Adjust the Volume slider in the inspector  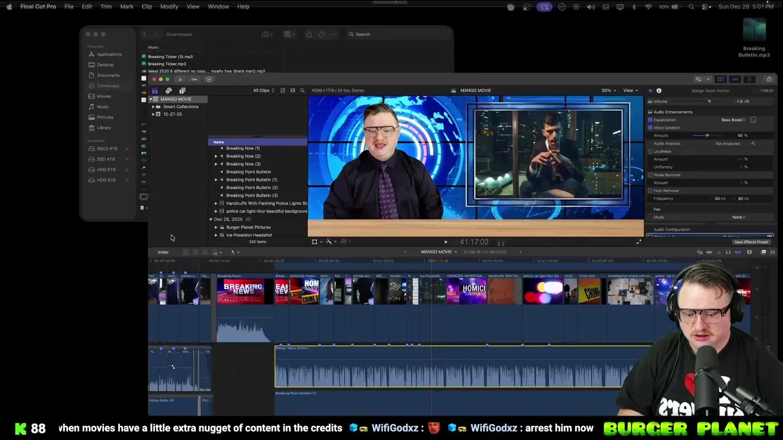710,101
